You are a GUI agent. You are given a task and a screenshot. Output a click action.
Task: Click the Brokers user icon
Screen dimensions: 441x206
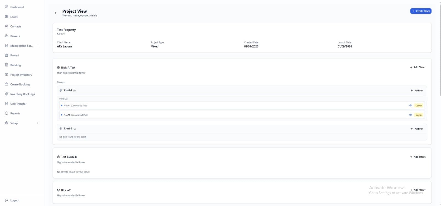[7, 36]
